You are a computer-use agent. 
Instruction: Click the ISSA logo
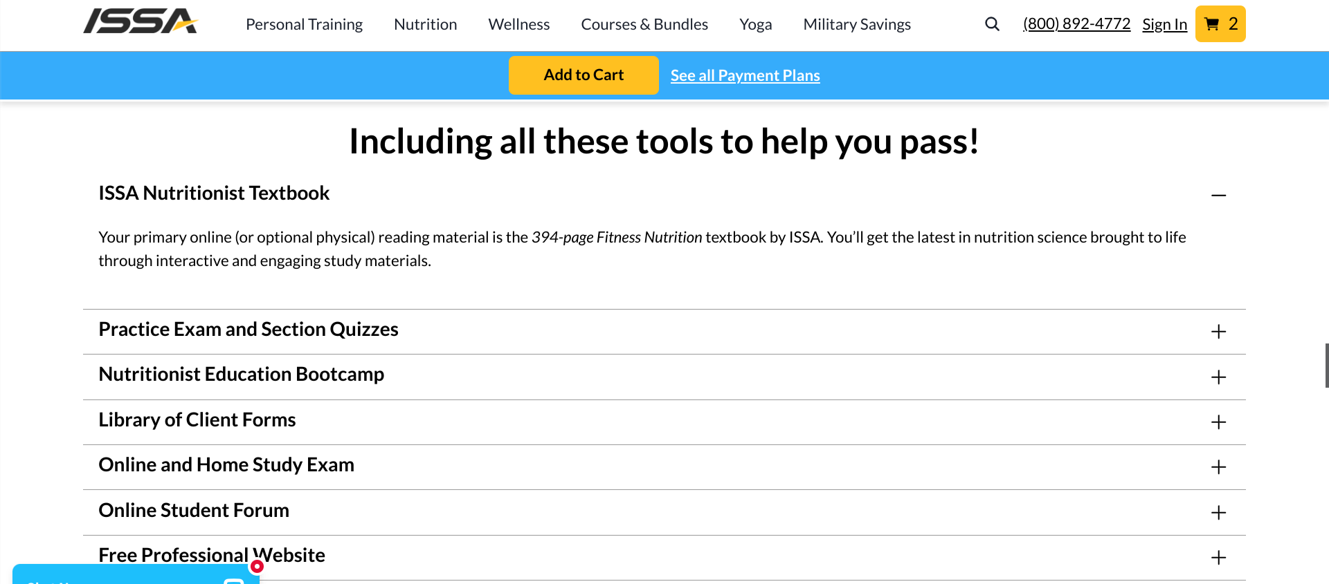[141, 21]
